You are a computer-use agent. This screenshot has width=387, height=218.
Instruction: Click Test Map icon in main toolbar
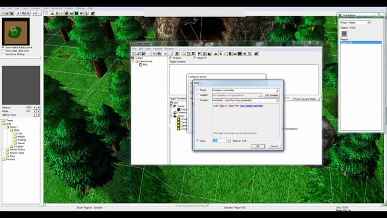93,13
